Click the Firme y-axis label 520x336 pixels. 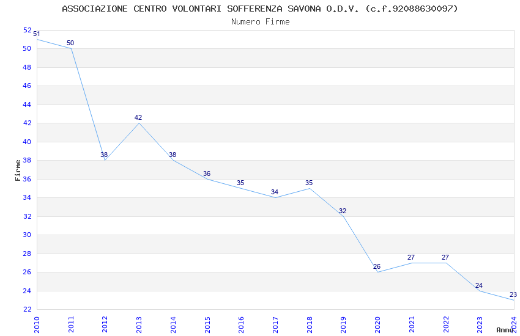18,170
